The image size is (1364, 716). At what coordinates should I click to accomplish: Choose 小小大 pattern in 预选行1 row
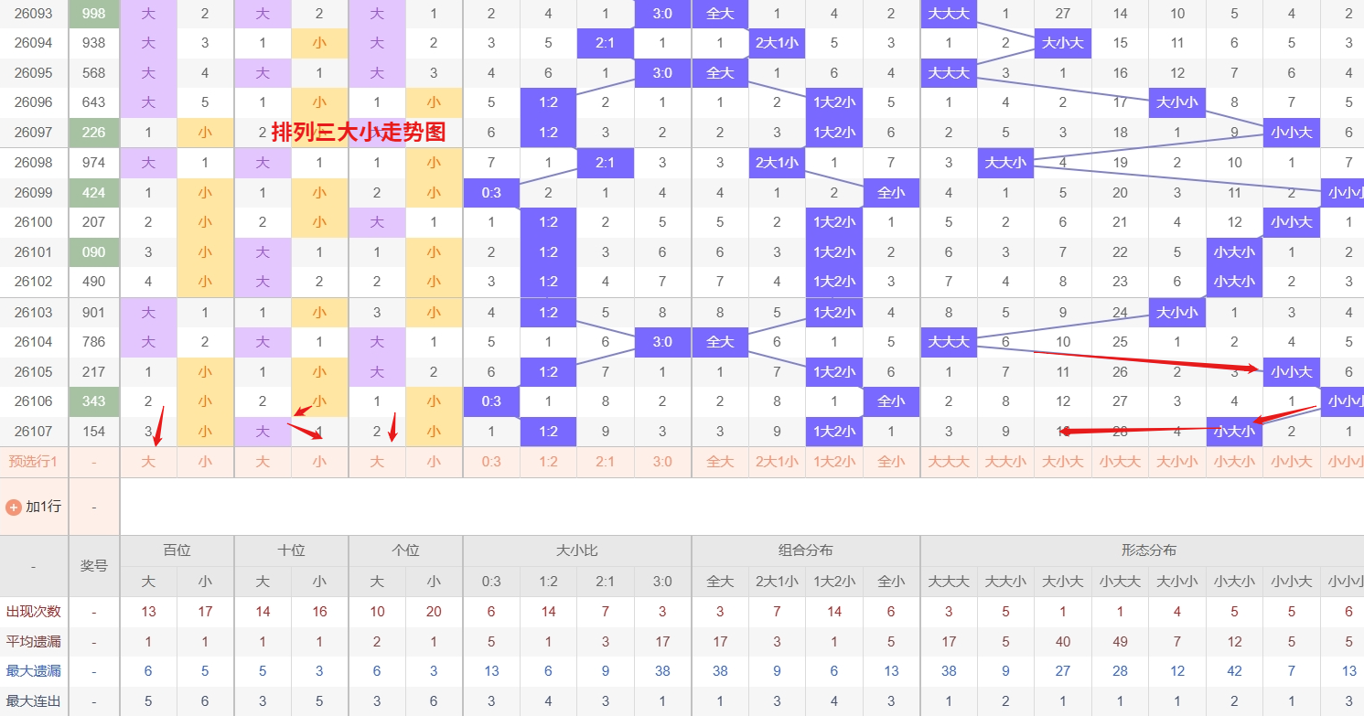click(1291, 462)
